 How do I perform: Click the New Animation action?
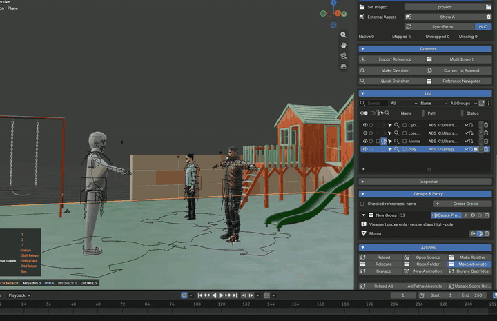425,271
